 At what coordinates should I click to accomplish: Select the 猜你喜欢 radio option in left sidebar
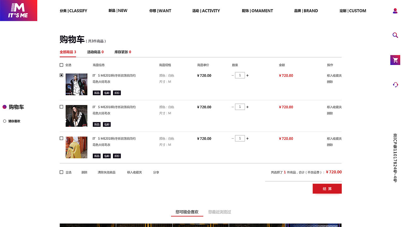[5, 121]
